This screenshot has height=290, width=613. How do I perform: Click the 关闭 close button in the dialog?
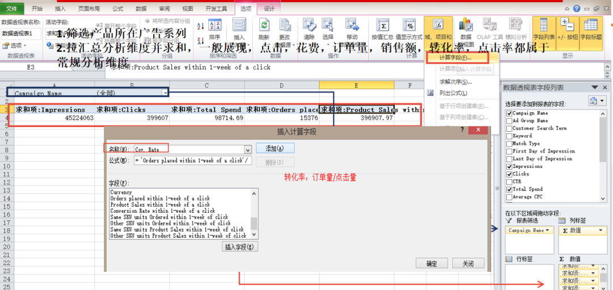click(x=468, y=263)
